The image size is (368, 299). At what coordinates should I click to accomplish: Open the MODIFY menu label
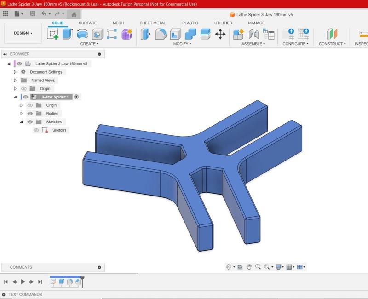tap(182, 44)
